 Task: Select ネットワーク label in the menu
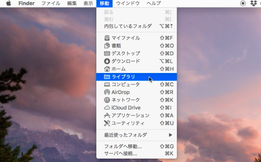click(126, 100)
